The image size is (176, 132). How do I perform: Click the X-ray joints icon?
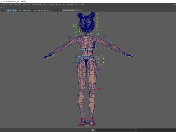(x=44, y=10)
